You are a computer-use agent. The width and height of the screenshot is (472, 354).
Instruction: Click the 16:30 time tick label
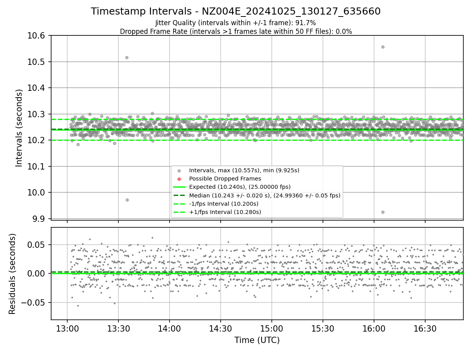coord(425,328)
